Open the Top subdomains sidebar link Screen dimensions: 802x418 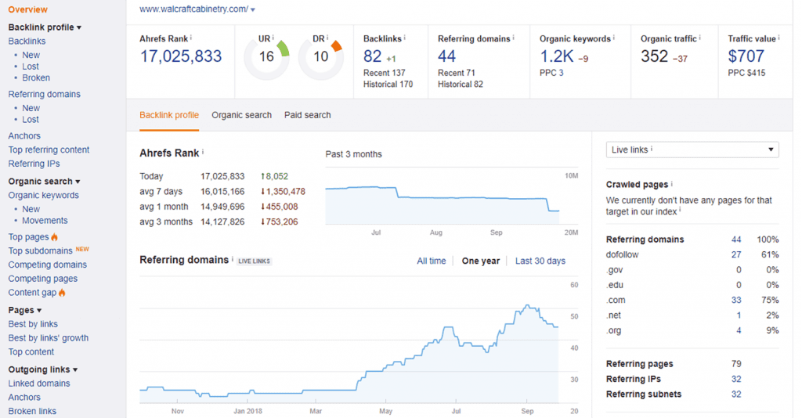pyautogui.click(x=41, y=251)
